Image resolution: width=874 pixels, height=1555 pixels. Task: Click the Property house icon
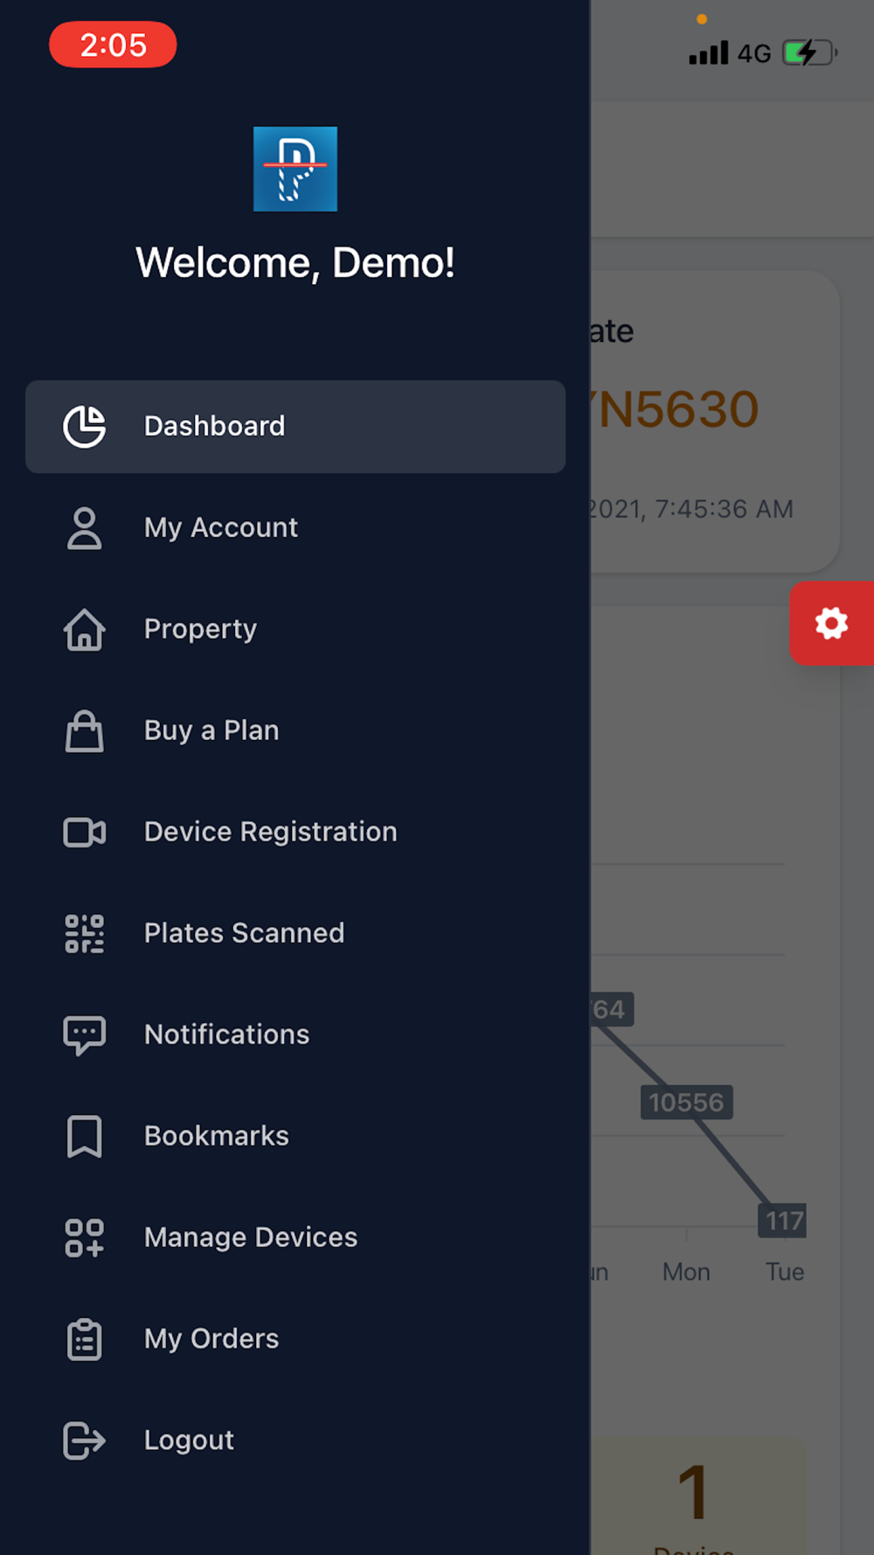(85, 630)
